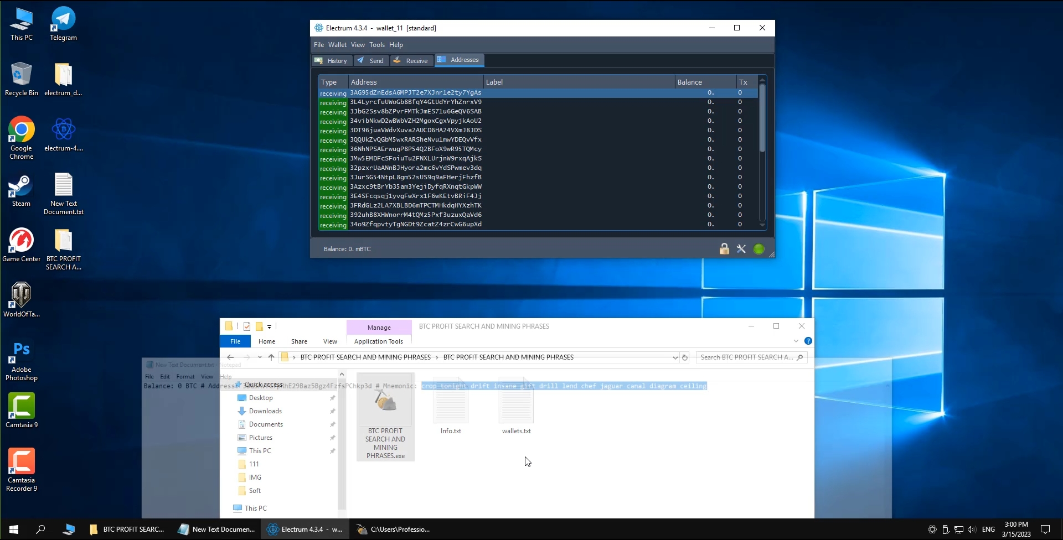Click the Explorer search field
The width and height of the screenshot is (1063, 540).
751,357
